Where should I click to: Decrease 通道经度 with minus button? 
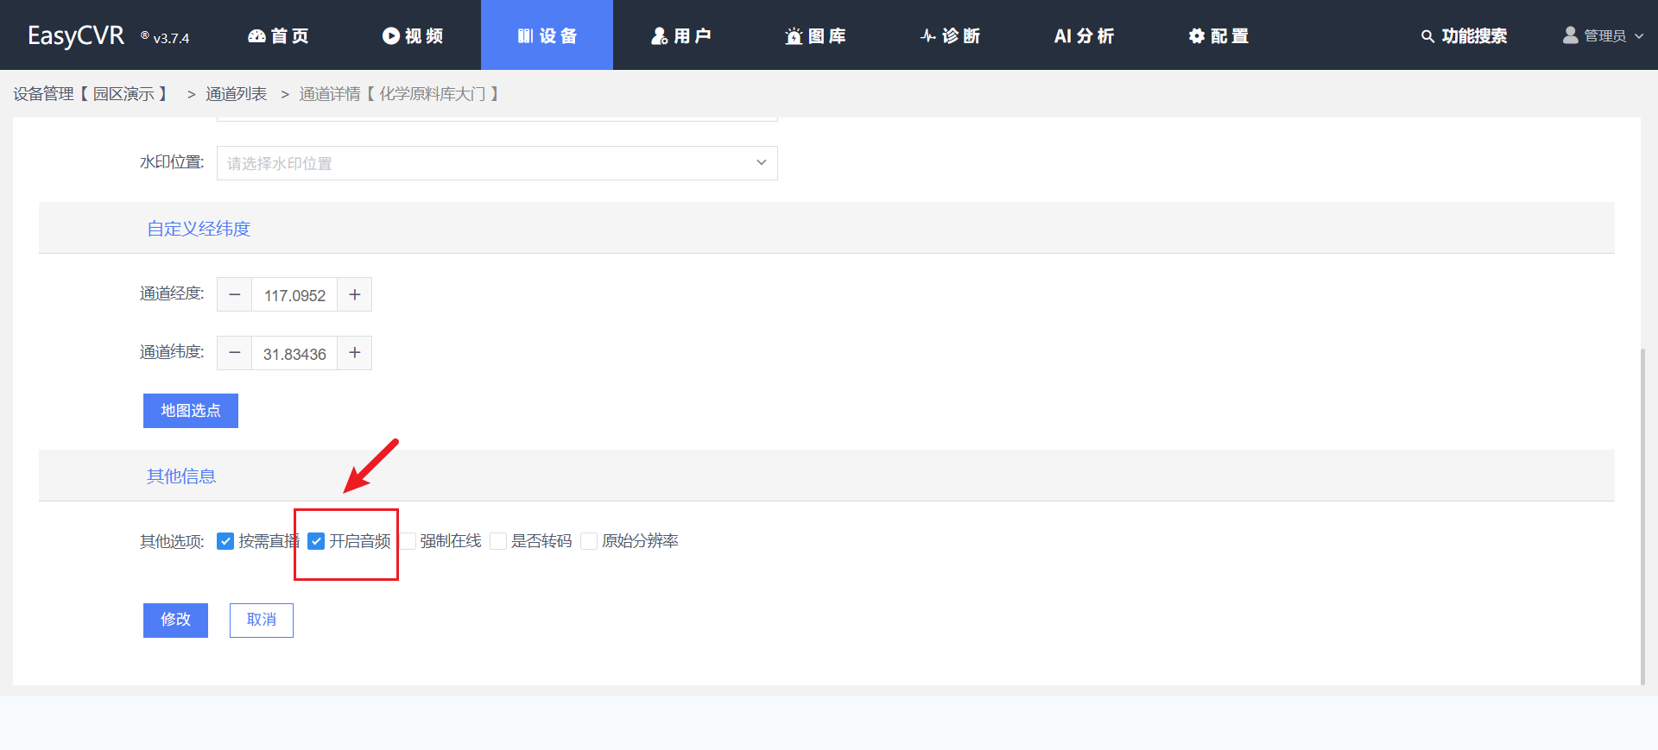pos(234,294)
